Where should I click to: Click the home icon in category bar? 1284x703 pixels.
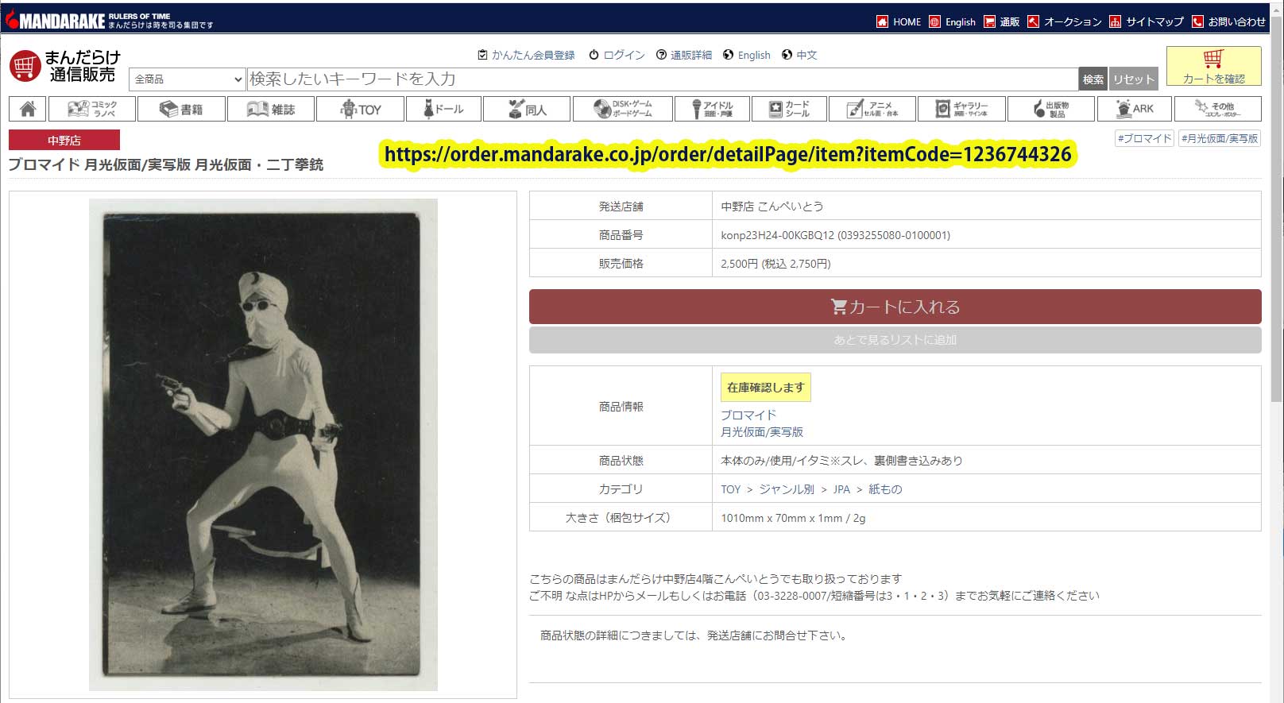[x=27, y=109]
